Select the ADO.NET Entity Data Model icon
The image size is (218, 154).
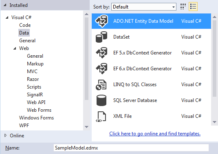point(101,21)
